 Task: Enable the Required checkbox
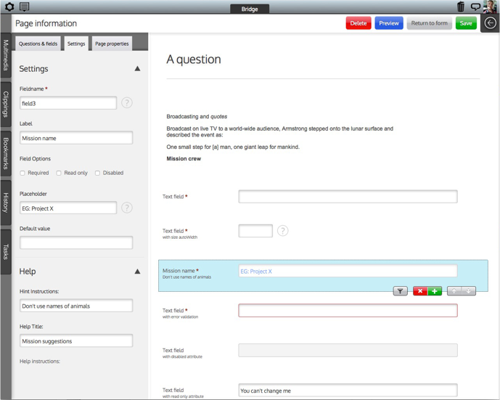click(x=22, y=174)
